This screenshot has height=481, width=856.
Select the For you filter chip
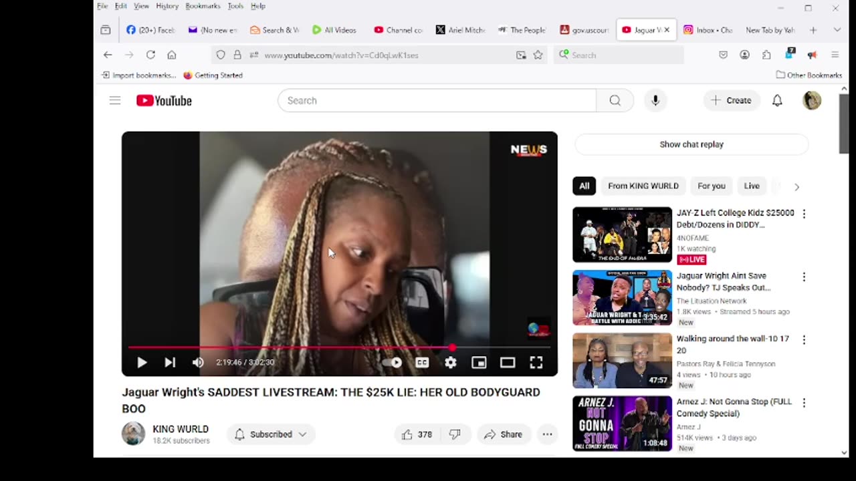(x=712, y=186)
